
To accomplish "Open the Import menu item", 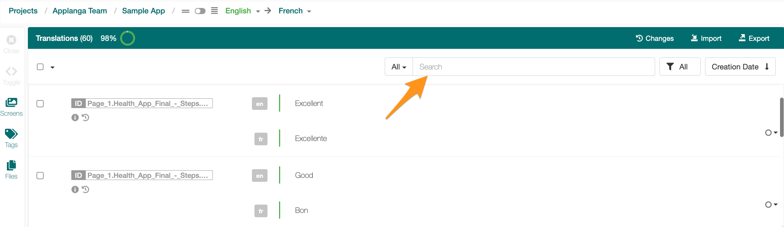I will point(706,38).
